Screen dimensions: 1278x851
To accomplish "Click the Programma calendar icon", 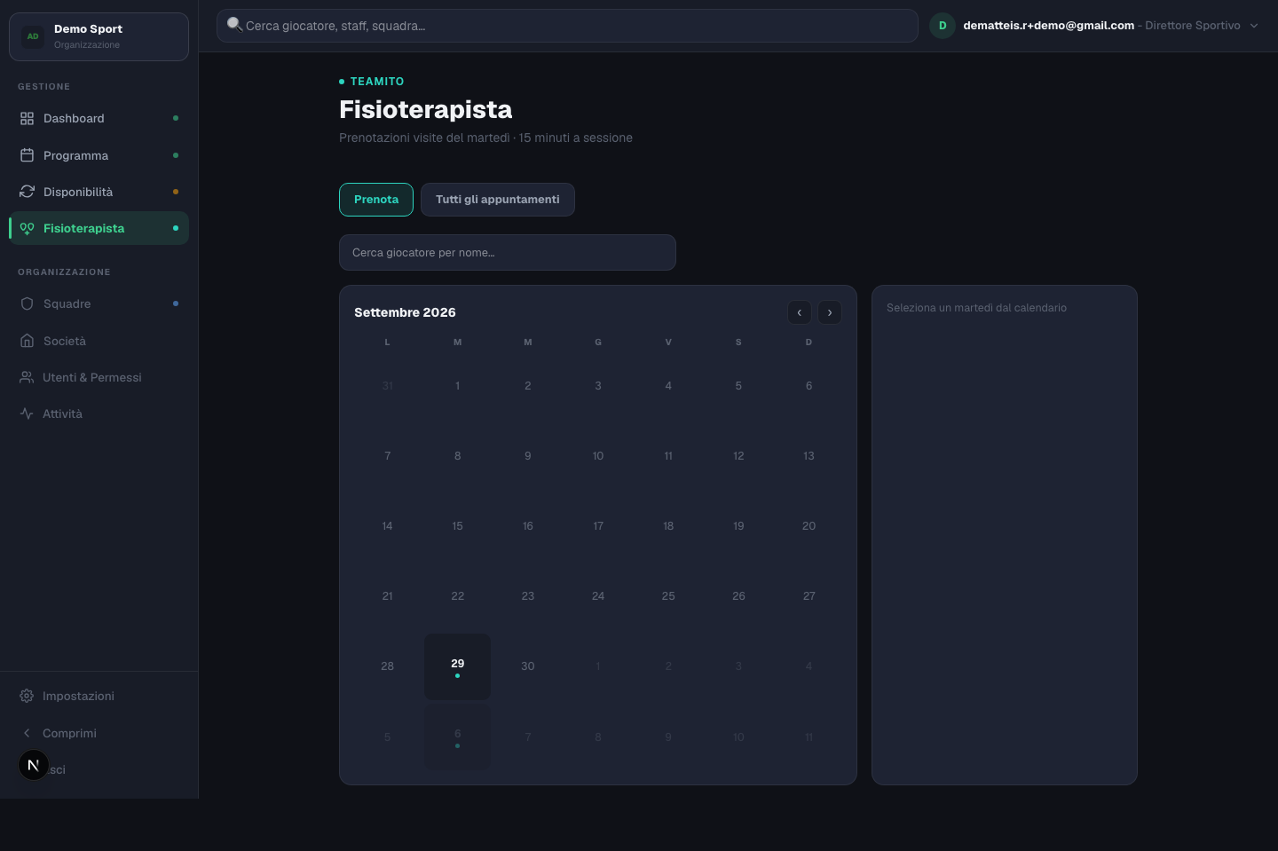I will (27, 155).
